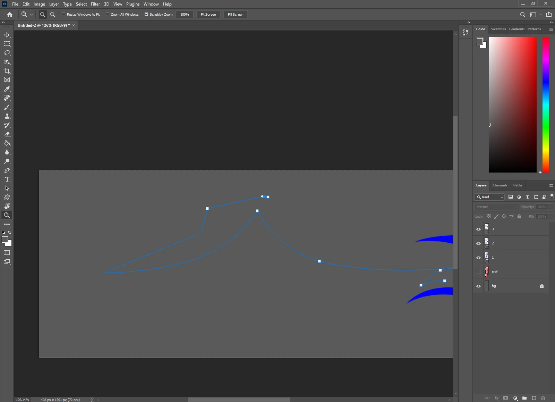
Task: Select the Rectangular Marquee tool
Action: tap(7, 44)
